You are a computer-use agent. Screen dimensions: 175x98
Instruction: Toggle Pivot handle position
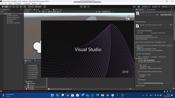31,7
